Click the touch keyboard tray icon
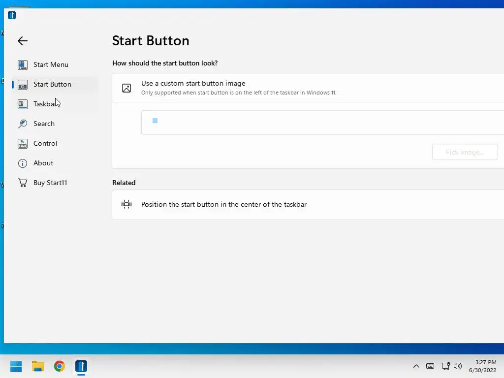This screenshot has height=378, width=504. coord(430,366)
